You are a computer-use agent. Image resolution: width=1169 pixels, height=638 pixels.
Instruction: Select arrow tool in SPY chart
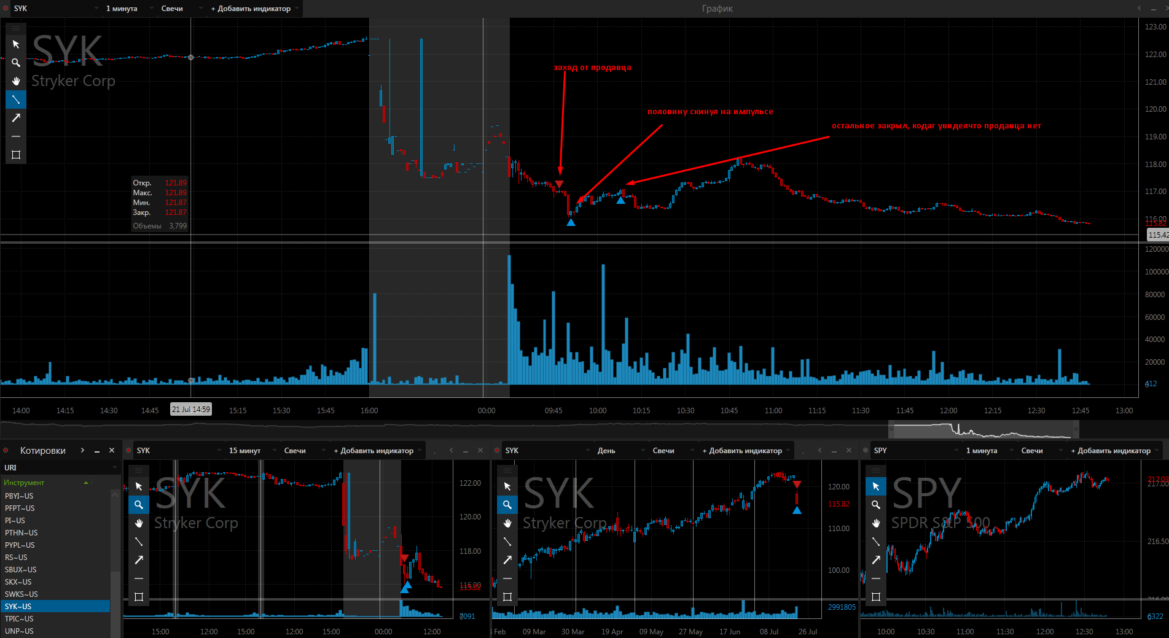click(x=876, y=560)
